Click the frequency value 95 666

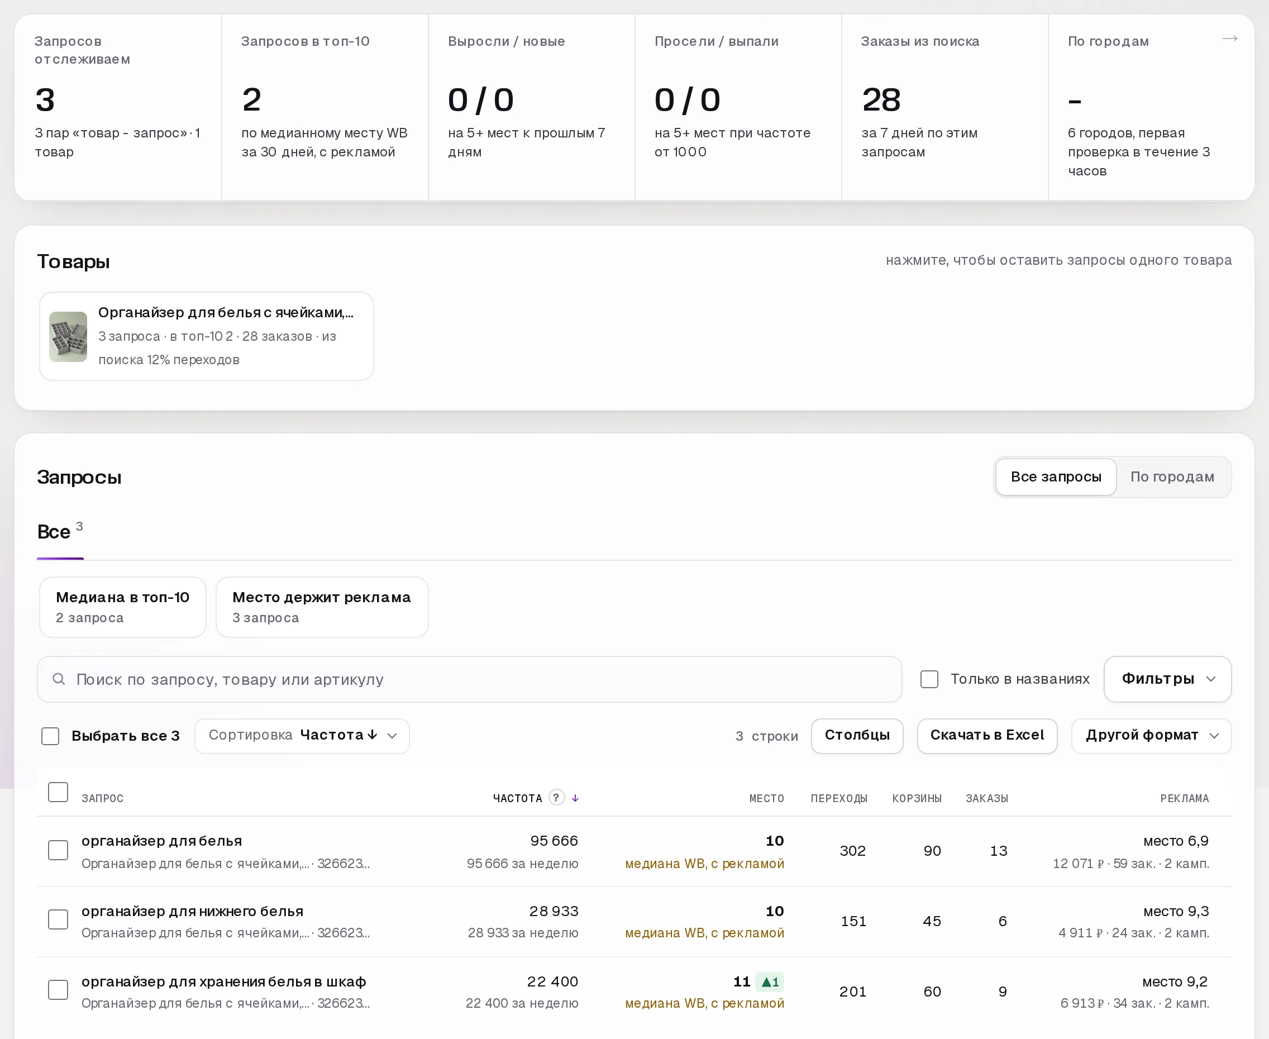point(554,841)
